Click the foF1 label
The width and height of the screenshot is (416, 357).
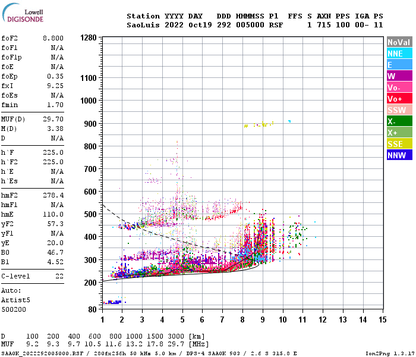point(10,48)
